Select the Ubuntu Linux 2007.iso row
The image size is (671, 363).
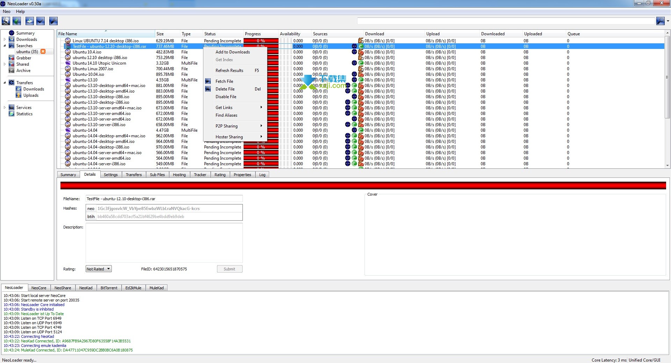(360, 69)
